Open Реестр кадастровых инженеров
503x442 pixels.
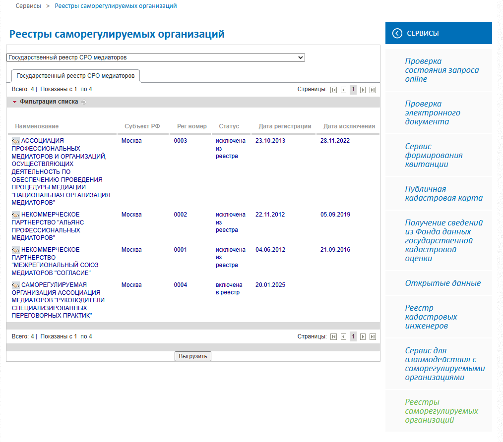[x=431, y=317]
